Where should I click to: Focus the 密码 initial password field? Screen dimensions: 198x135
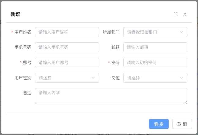(155, 62)
